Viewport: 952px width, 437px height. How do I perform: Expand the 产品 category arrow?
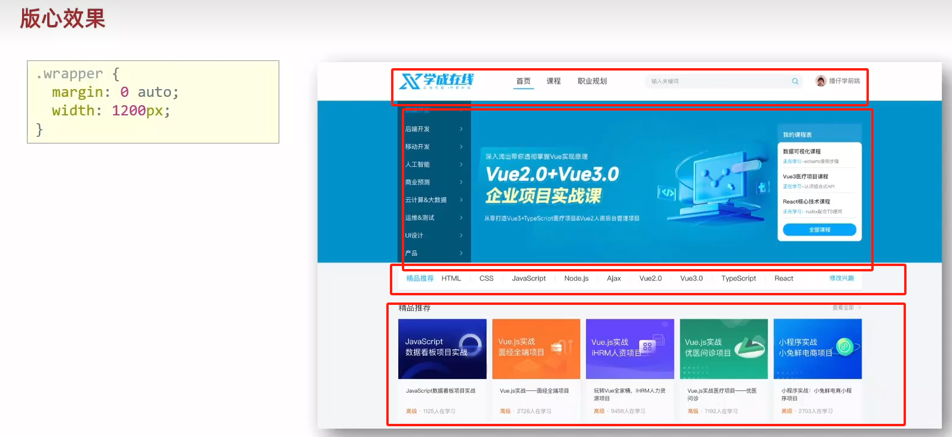point(461,253)
